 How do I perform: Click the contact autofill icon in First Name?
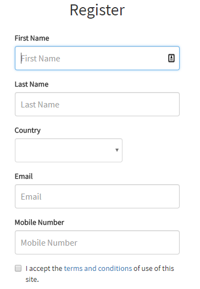pos(171,58)
